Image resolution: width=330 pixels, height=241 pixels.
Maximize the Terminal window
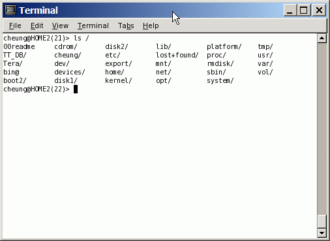304,10
